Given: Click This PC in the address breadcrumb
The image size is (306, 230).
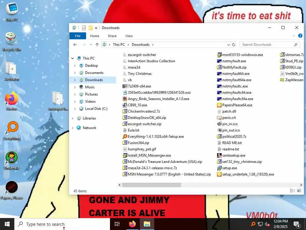Looking at the screenshot, I should [119, 45].
